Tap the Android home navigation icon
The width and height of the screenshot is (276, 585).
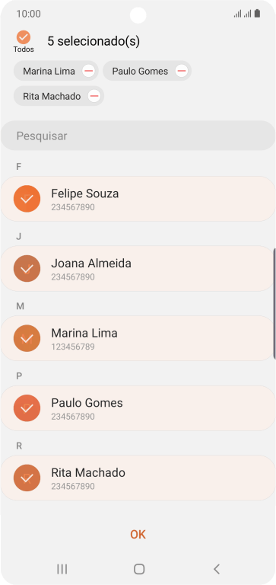click(139, 568)
